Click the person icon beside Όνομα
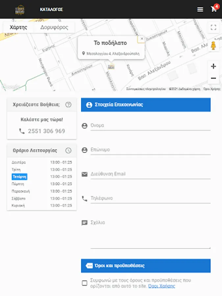This screenshot has height=296, width=222. (x=85, y=126)
